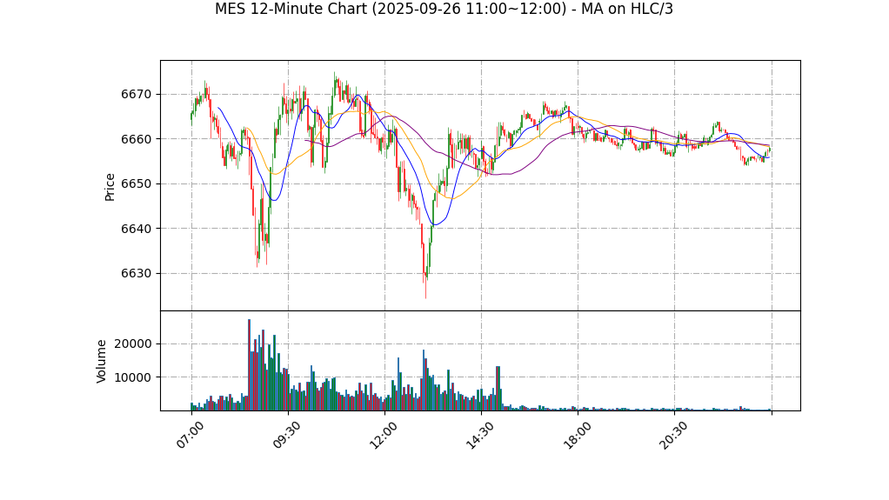Screen dimensions: 889x500
Task: Click the 6660 price axis label
Action: (136, 139)
